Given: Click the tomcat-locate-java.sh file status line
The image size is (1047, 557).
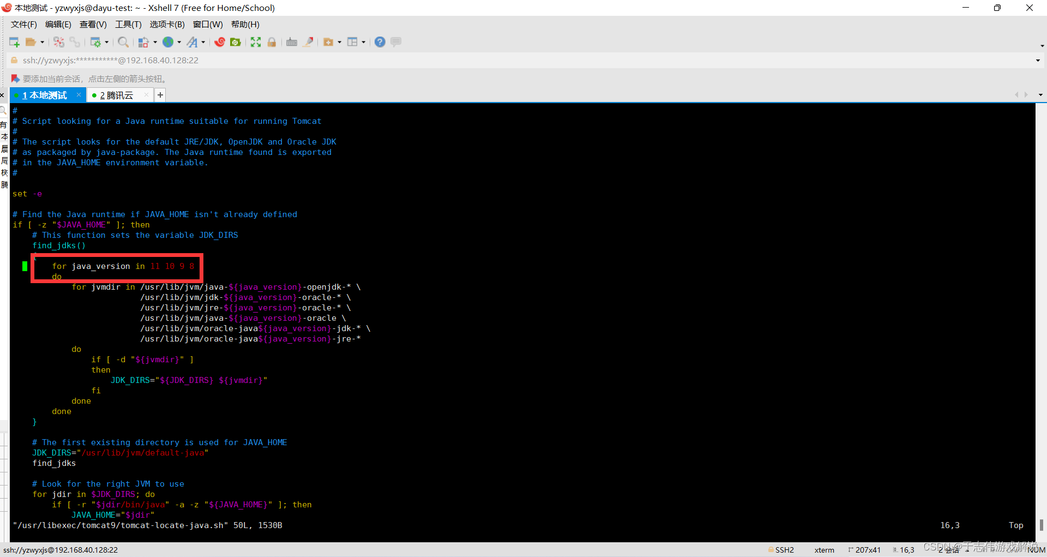Looking at the screenshot, I should pyautogui.click(x=147, y=525).
